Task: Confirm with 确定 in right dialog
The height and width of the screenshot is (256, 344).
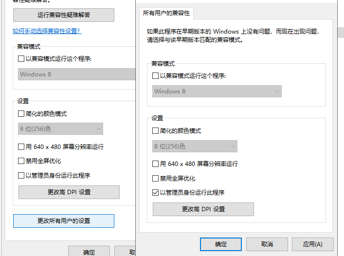Action: [x=221, y=244]
